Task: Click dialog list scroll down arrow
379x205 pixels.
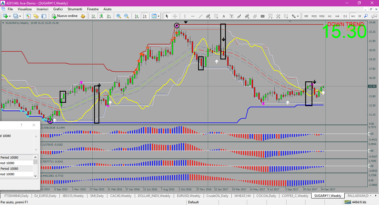Action: [x=35, y=176]
